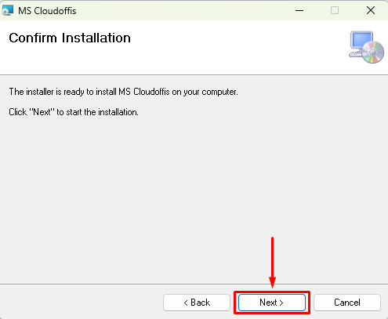
Task: Click the disabled maximize window button
Action: tap(335, 10)
